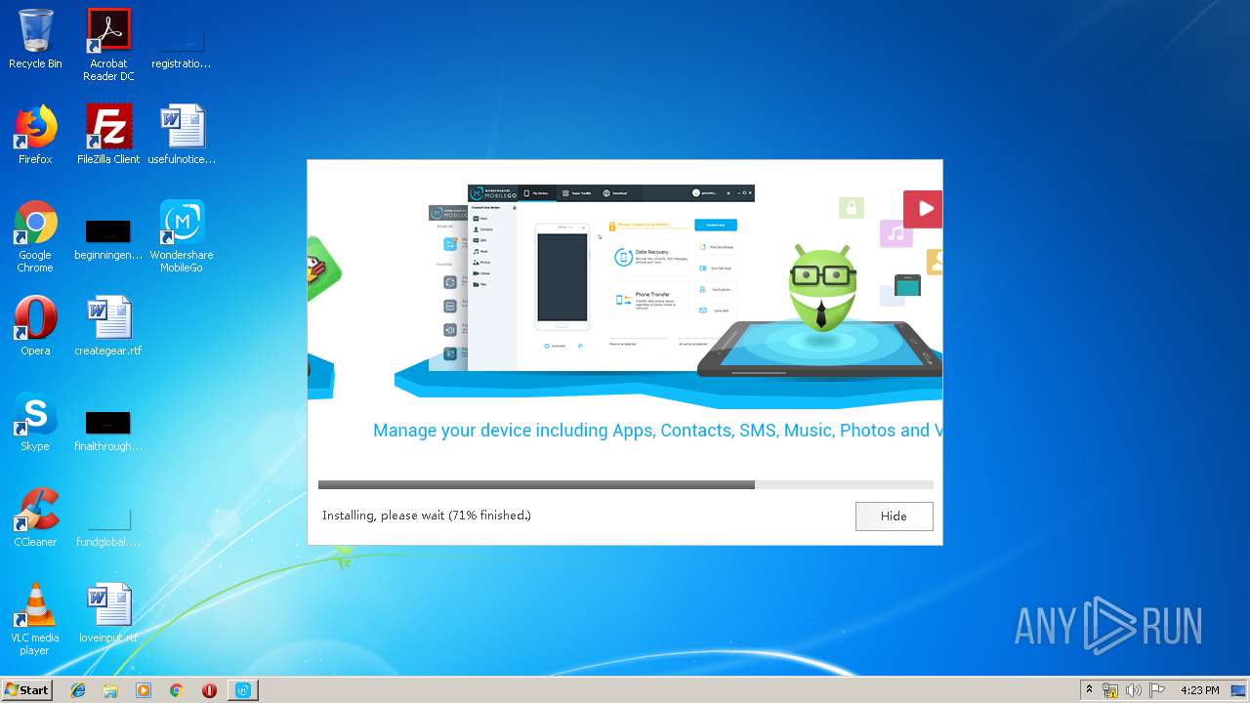1250x703 pixels.
Task: Open Chrome from the taskbar
Action: click(176, 690)
